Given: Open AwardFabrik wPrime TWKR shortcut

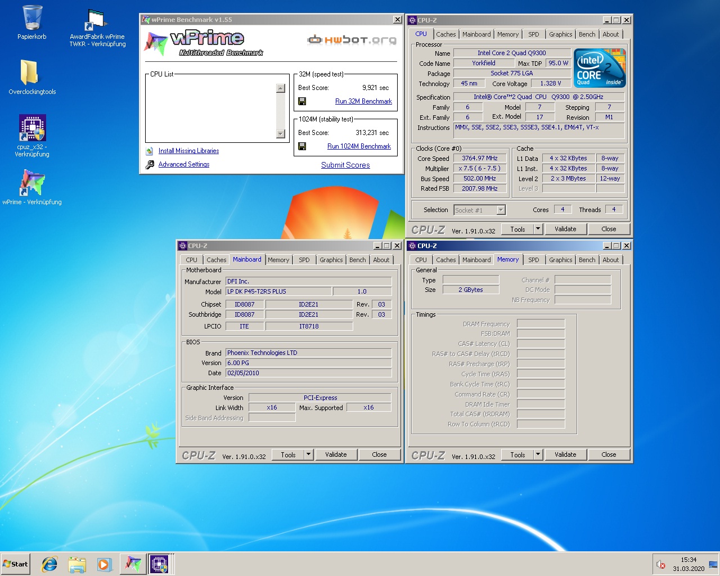Looking at the screenshot, I should [x=96, y=20].
